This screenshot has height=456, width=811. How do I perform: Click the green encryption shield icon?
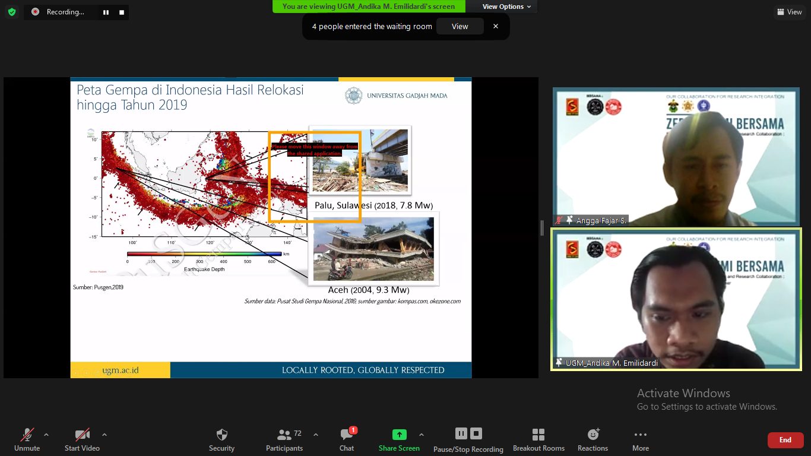(x=12, y=12)
